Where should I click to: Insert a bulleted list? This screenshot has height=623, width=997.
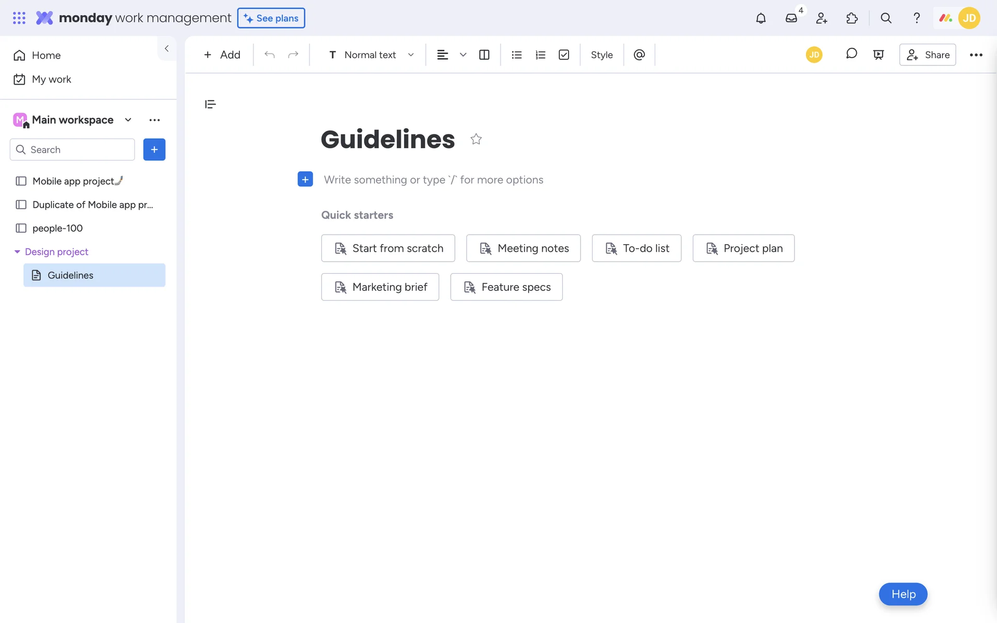(x=516, y=55)
